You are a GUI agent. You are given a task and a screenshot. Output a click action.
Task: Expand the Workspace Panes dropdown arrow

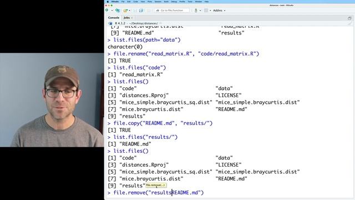[x=210, y=11]
